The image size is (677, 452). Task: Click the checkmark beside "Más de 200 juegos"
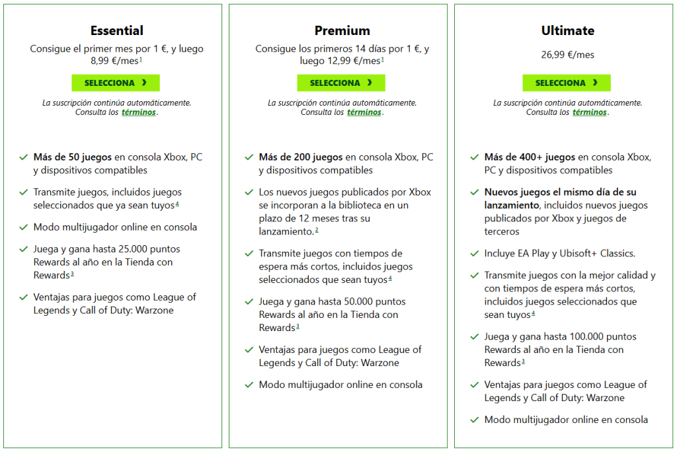(x=249, y=157)
